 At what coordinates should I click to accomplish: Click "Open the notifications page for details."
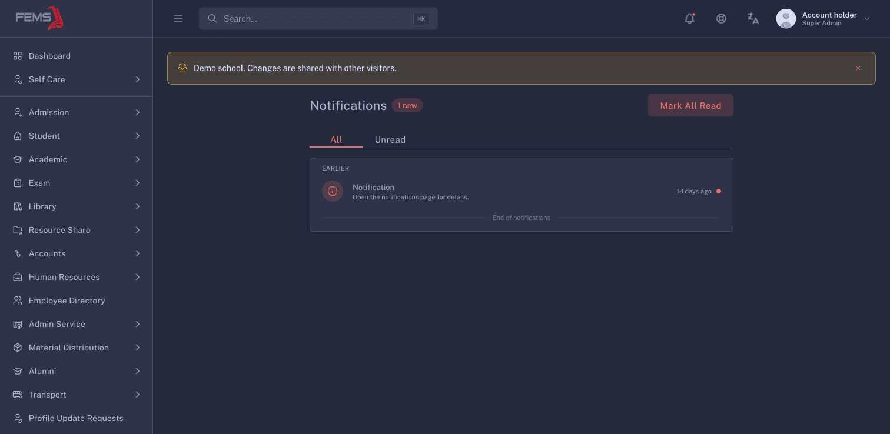pyautogui.click(x=410, y=197)
